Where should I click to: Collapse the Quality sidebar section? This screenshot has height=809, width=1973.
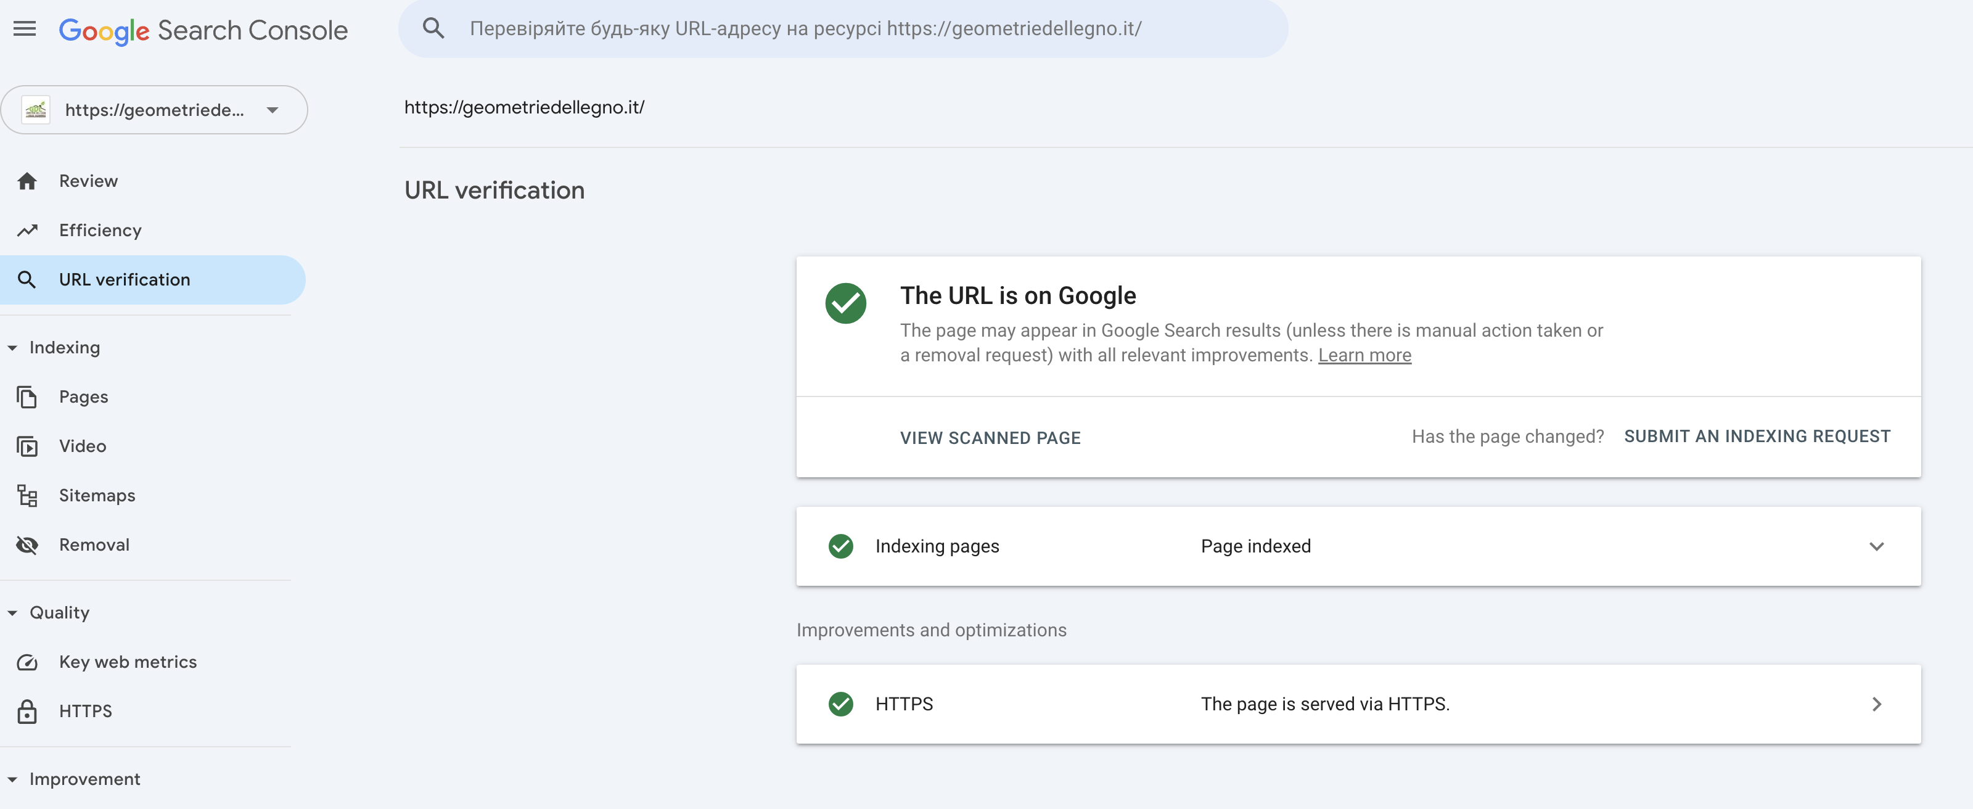point(13,613)
